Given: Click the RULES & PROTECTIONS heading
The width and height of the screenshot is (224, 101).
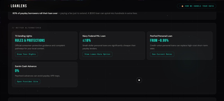Looking at the screenshot, I should point(30,40).
